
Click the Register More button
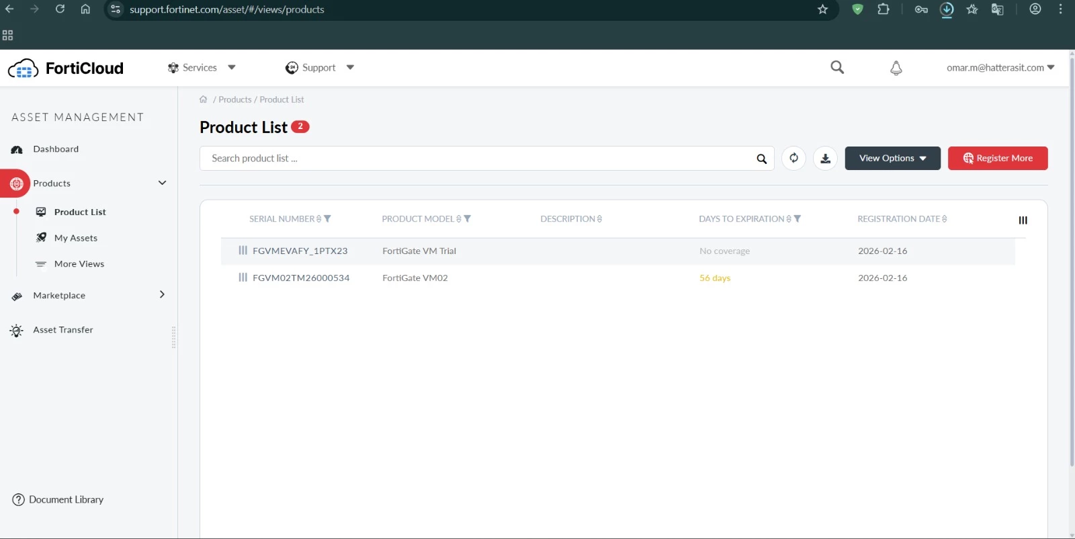[998, 158]
